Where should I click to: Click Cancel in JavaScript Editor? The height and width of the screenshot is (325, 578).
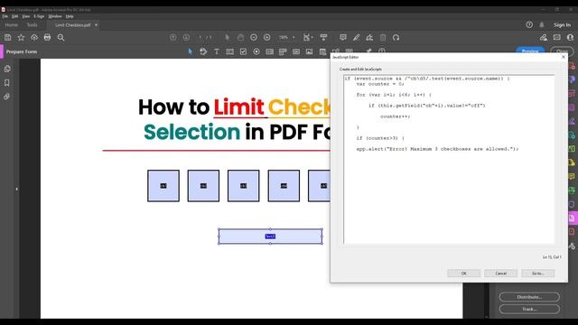pyautogui.click(x=500, y=273)
